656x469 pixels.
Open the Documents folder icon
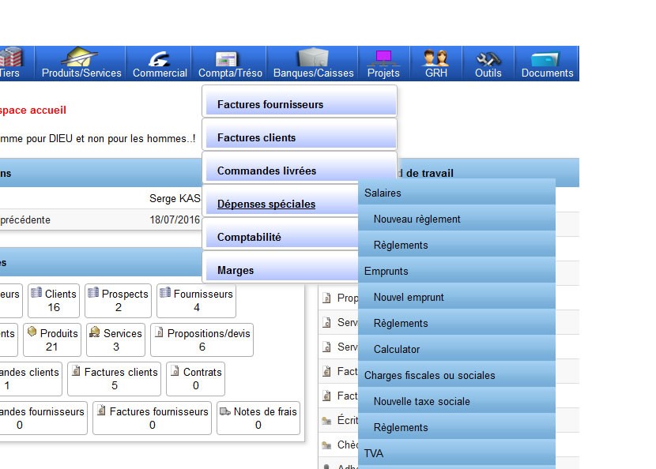click(x=545, y=59)
